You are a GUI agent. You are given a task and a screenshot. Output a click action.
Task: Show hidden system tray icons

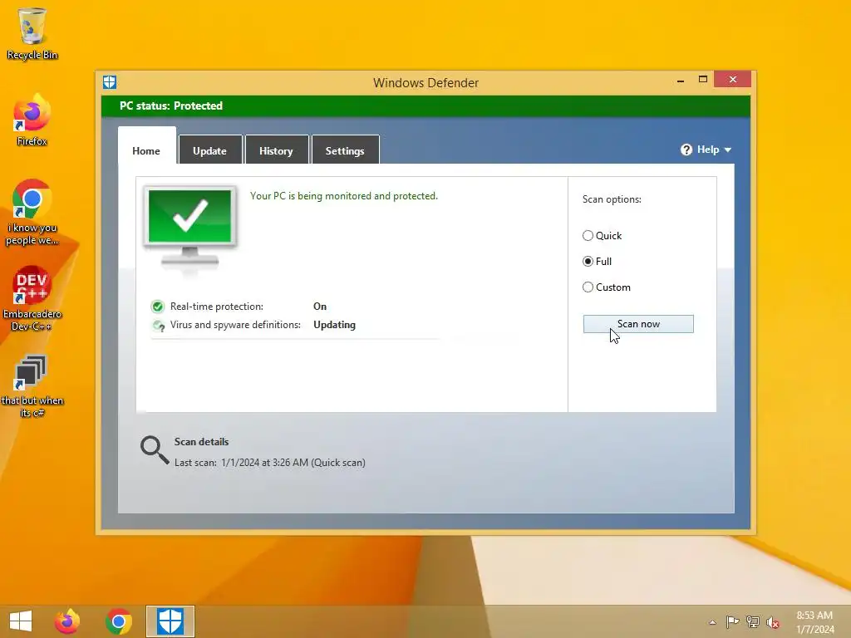coord(712,622)
